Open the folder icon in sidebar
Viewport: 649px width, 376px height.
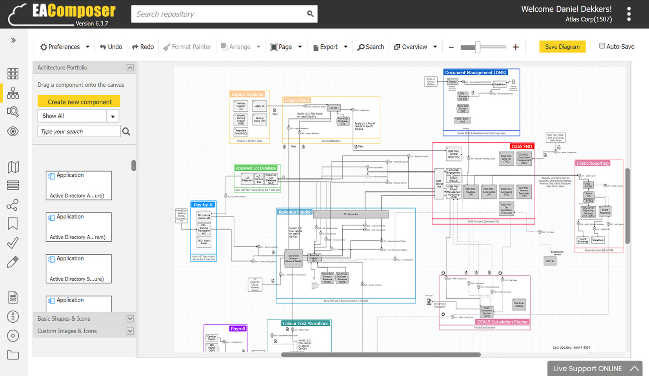click(13, 355)
